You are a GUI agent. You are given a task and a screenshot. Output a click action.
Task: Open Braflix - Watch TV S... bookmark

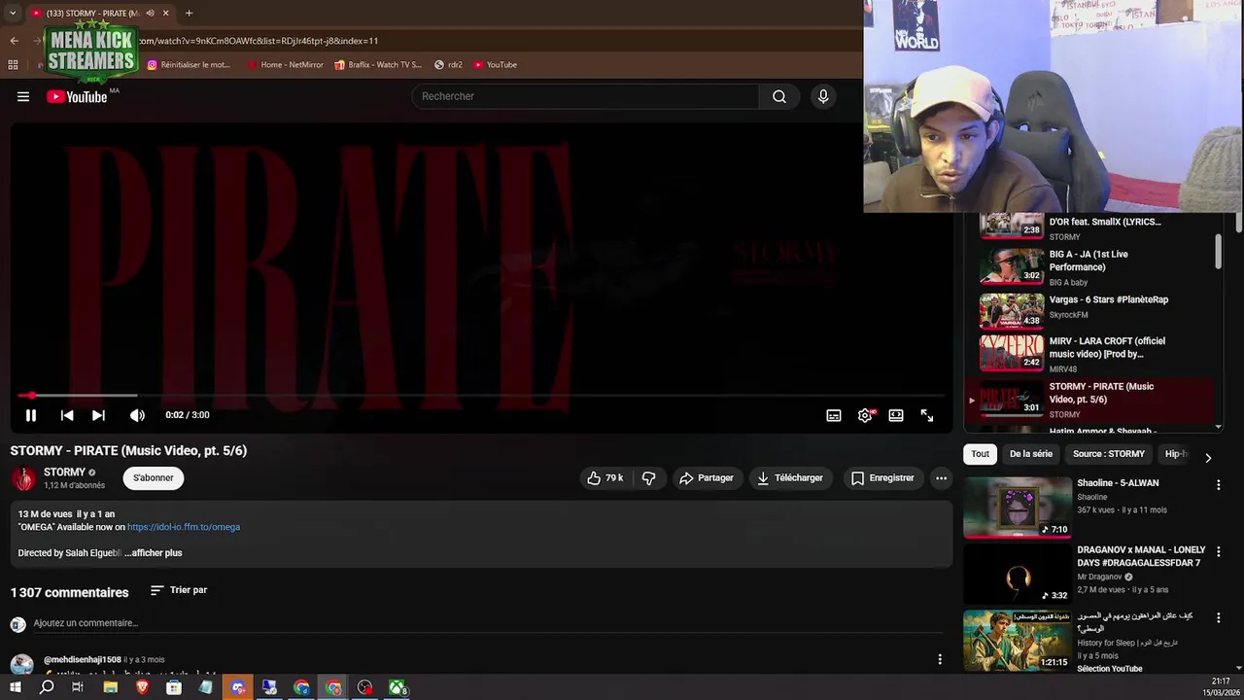(x=378, y=65)
